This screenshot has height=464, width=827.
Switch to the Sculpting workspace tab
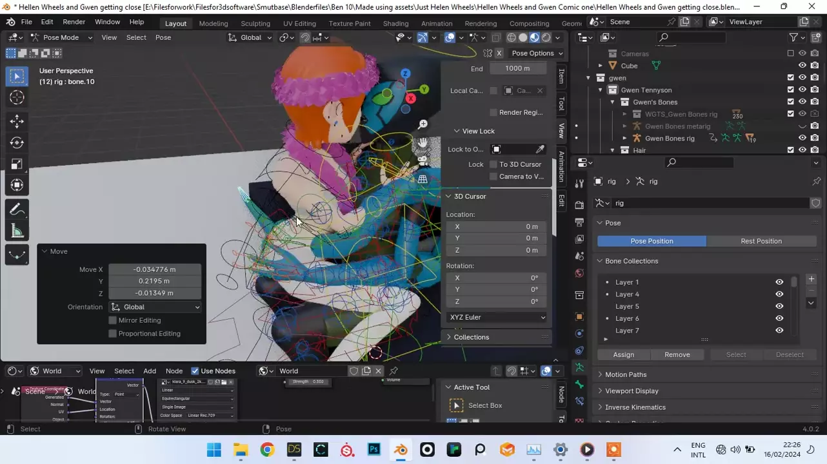(255, 23)
